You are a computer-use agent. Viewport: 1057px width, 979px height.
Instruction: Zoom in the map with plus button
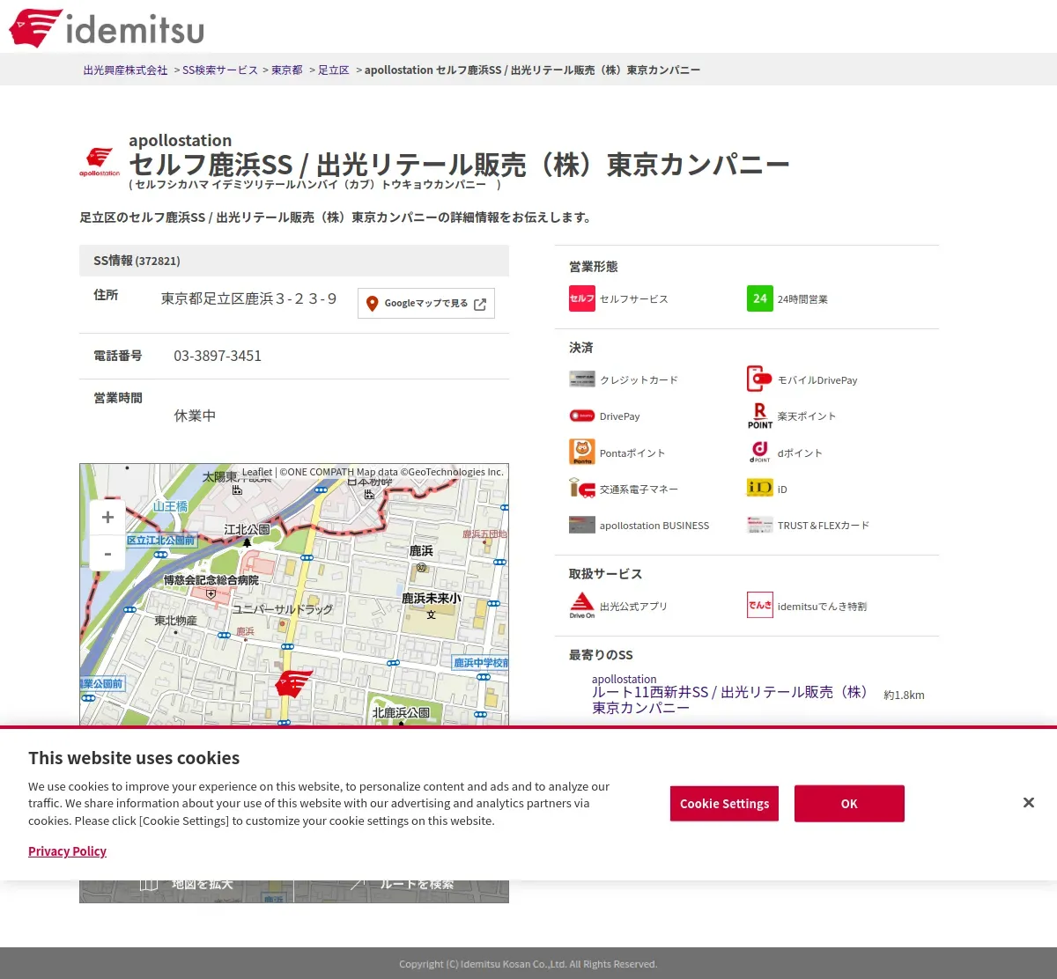[107, 518]
